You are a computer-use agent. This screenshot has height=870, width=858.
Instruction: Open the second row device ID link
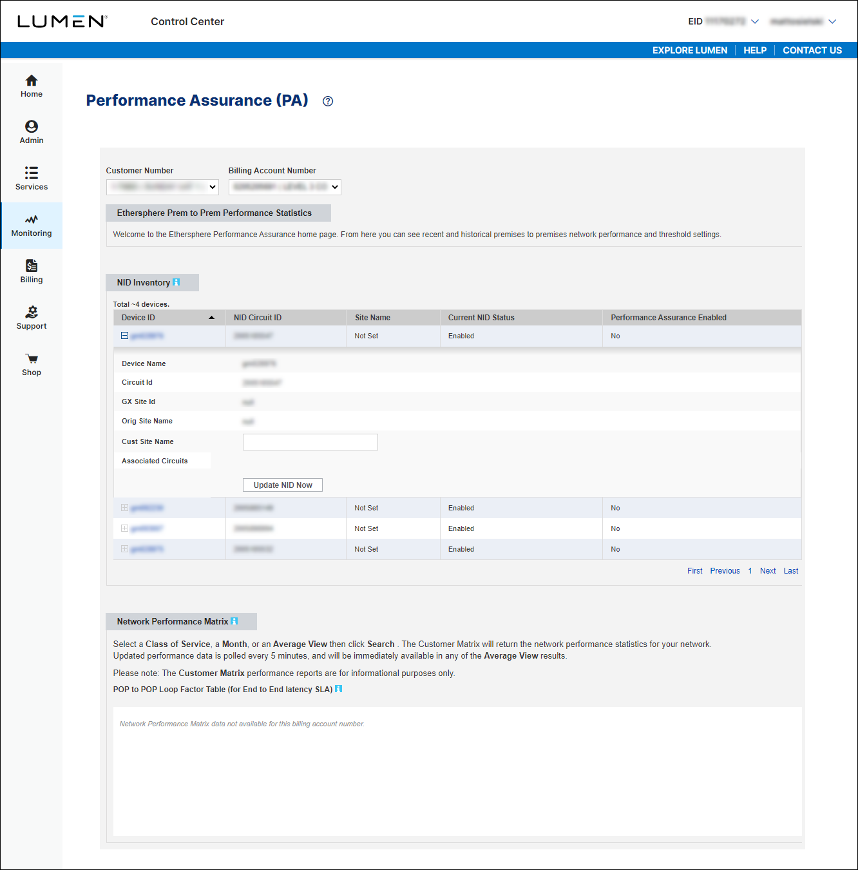pos(147,508)
